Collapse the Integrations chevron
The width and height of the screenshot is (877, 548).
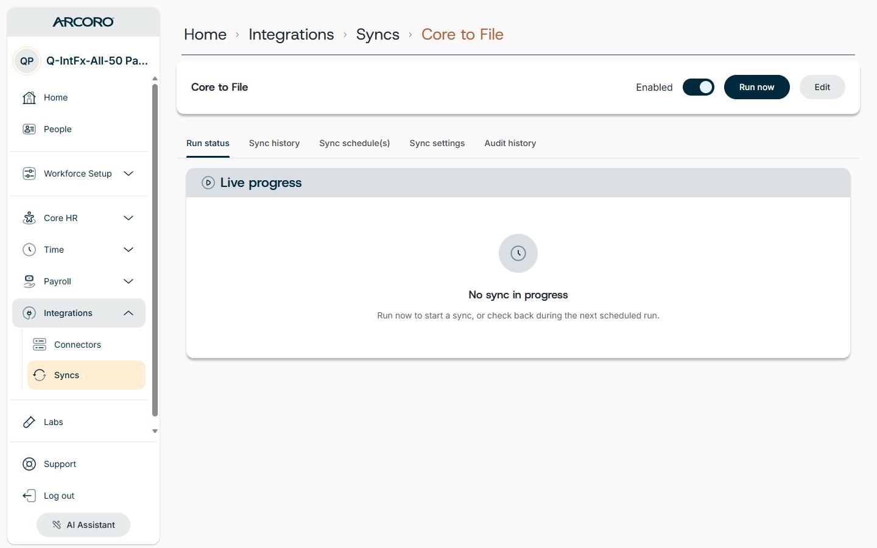(129, 313)
